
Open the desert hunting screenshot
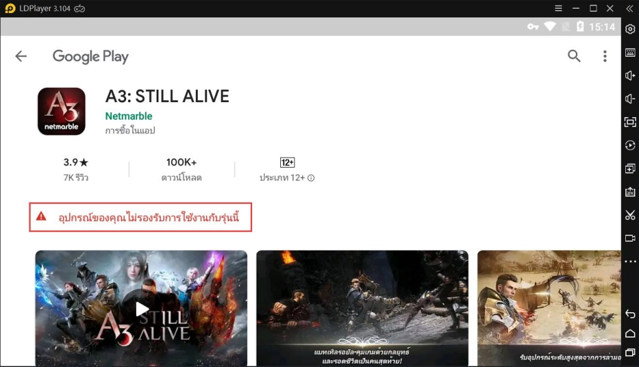(x=549, y=308)
